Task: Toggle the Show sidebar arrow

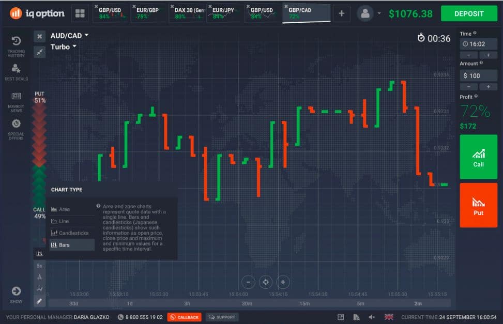Action: pyautogui.click(x=16, y=292)
